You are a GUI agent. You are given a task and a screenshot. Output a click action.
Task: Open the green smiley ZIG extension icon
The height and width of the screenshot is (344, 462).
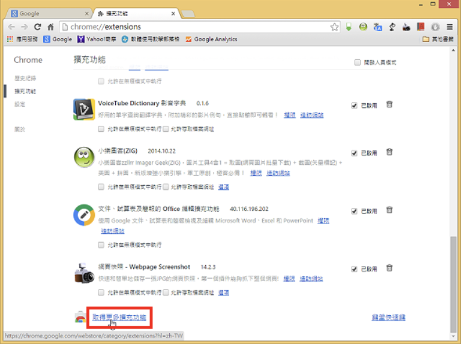tap(363, 27)
